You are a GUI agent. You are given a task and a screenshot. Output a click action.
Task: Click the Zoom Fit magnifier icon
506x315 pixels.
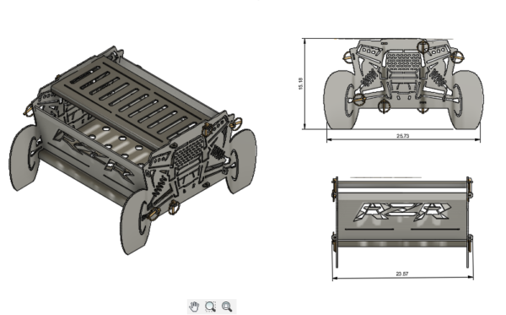tap(227, 307)
